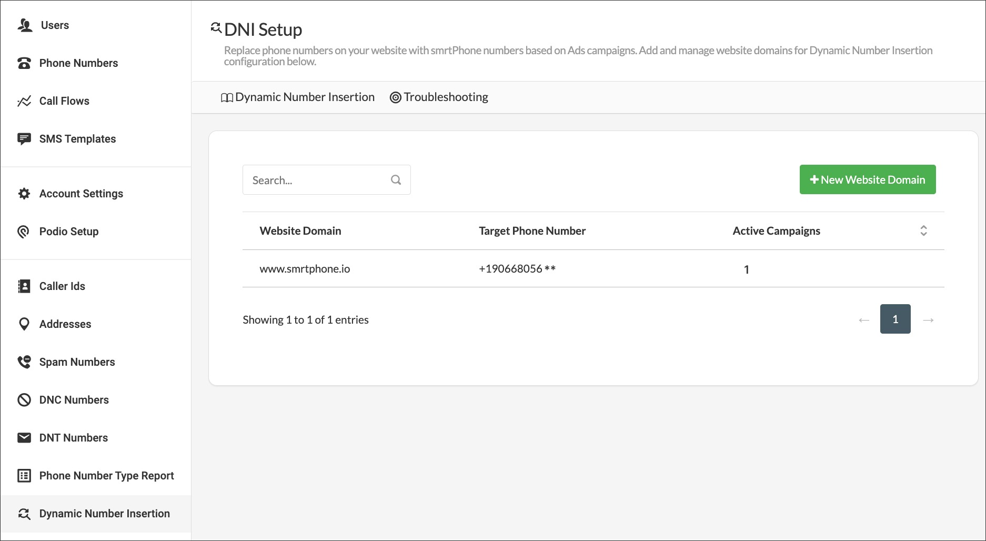Click the Spam Numbers phone icon

pyautogui.click(x=24, y=362)
